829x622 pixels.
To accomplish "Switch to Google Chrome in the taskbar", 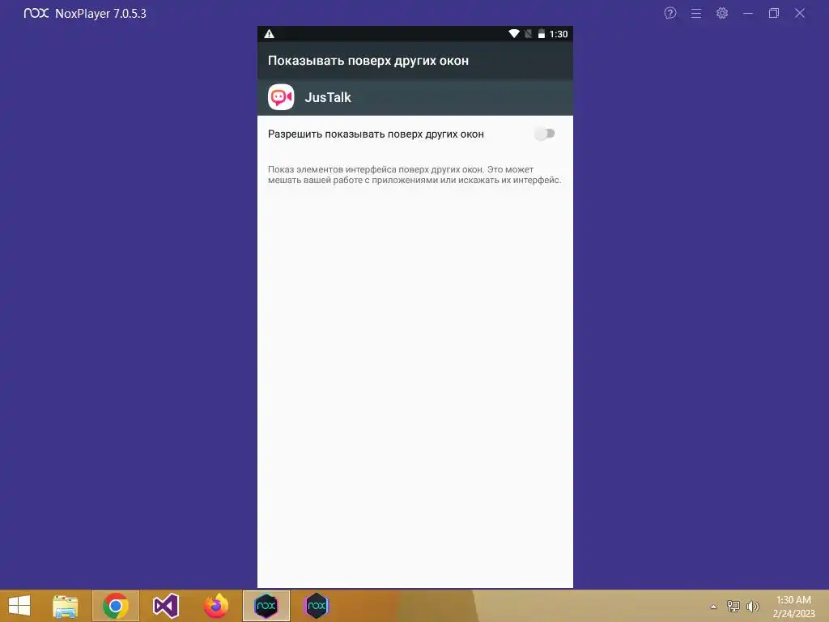I will click(x=115, y=606).
